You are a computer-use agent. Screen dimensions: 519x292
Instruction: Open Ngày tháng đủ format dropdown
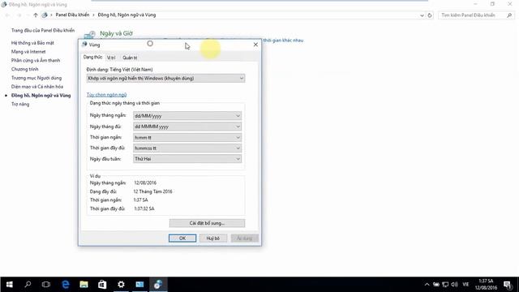[187, 127]
